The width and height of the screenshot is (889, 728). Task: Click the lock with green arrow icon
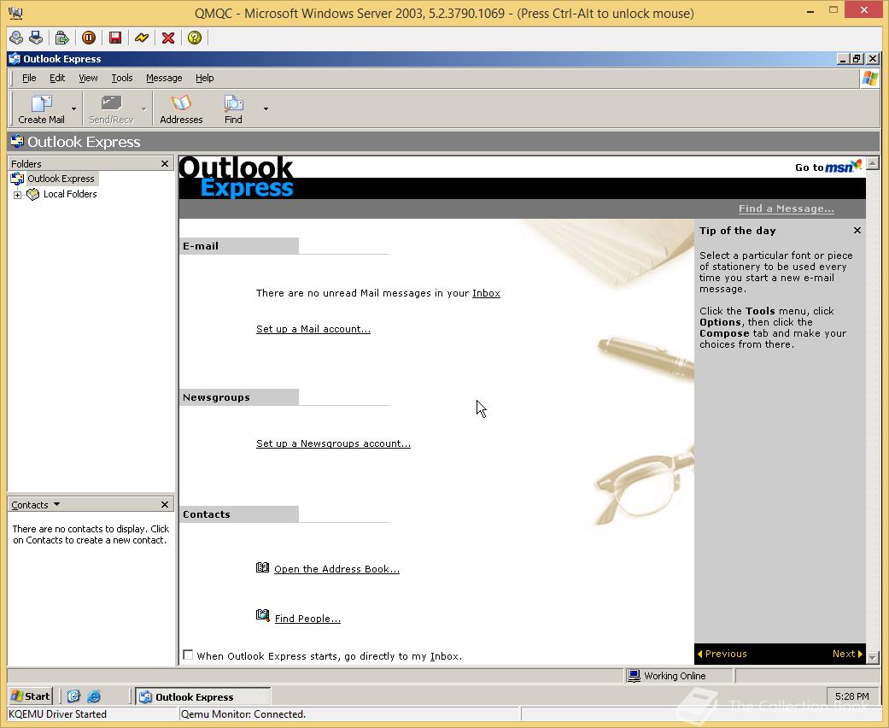pyautogui.click(x=61, y=38)
